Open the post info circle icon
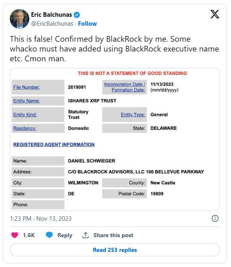 pos(215,218)
